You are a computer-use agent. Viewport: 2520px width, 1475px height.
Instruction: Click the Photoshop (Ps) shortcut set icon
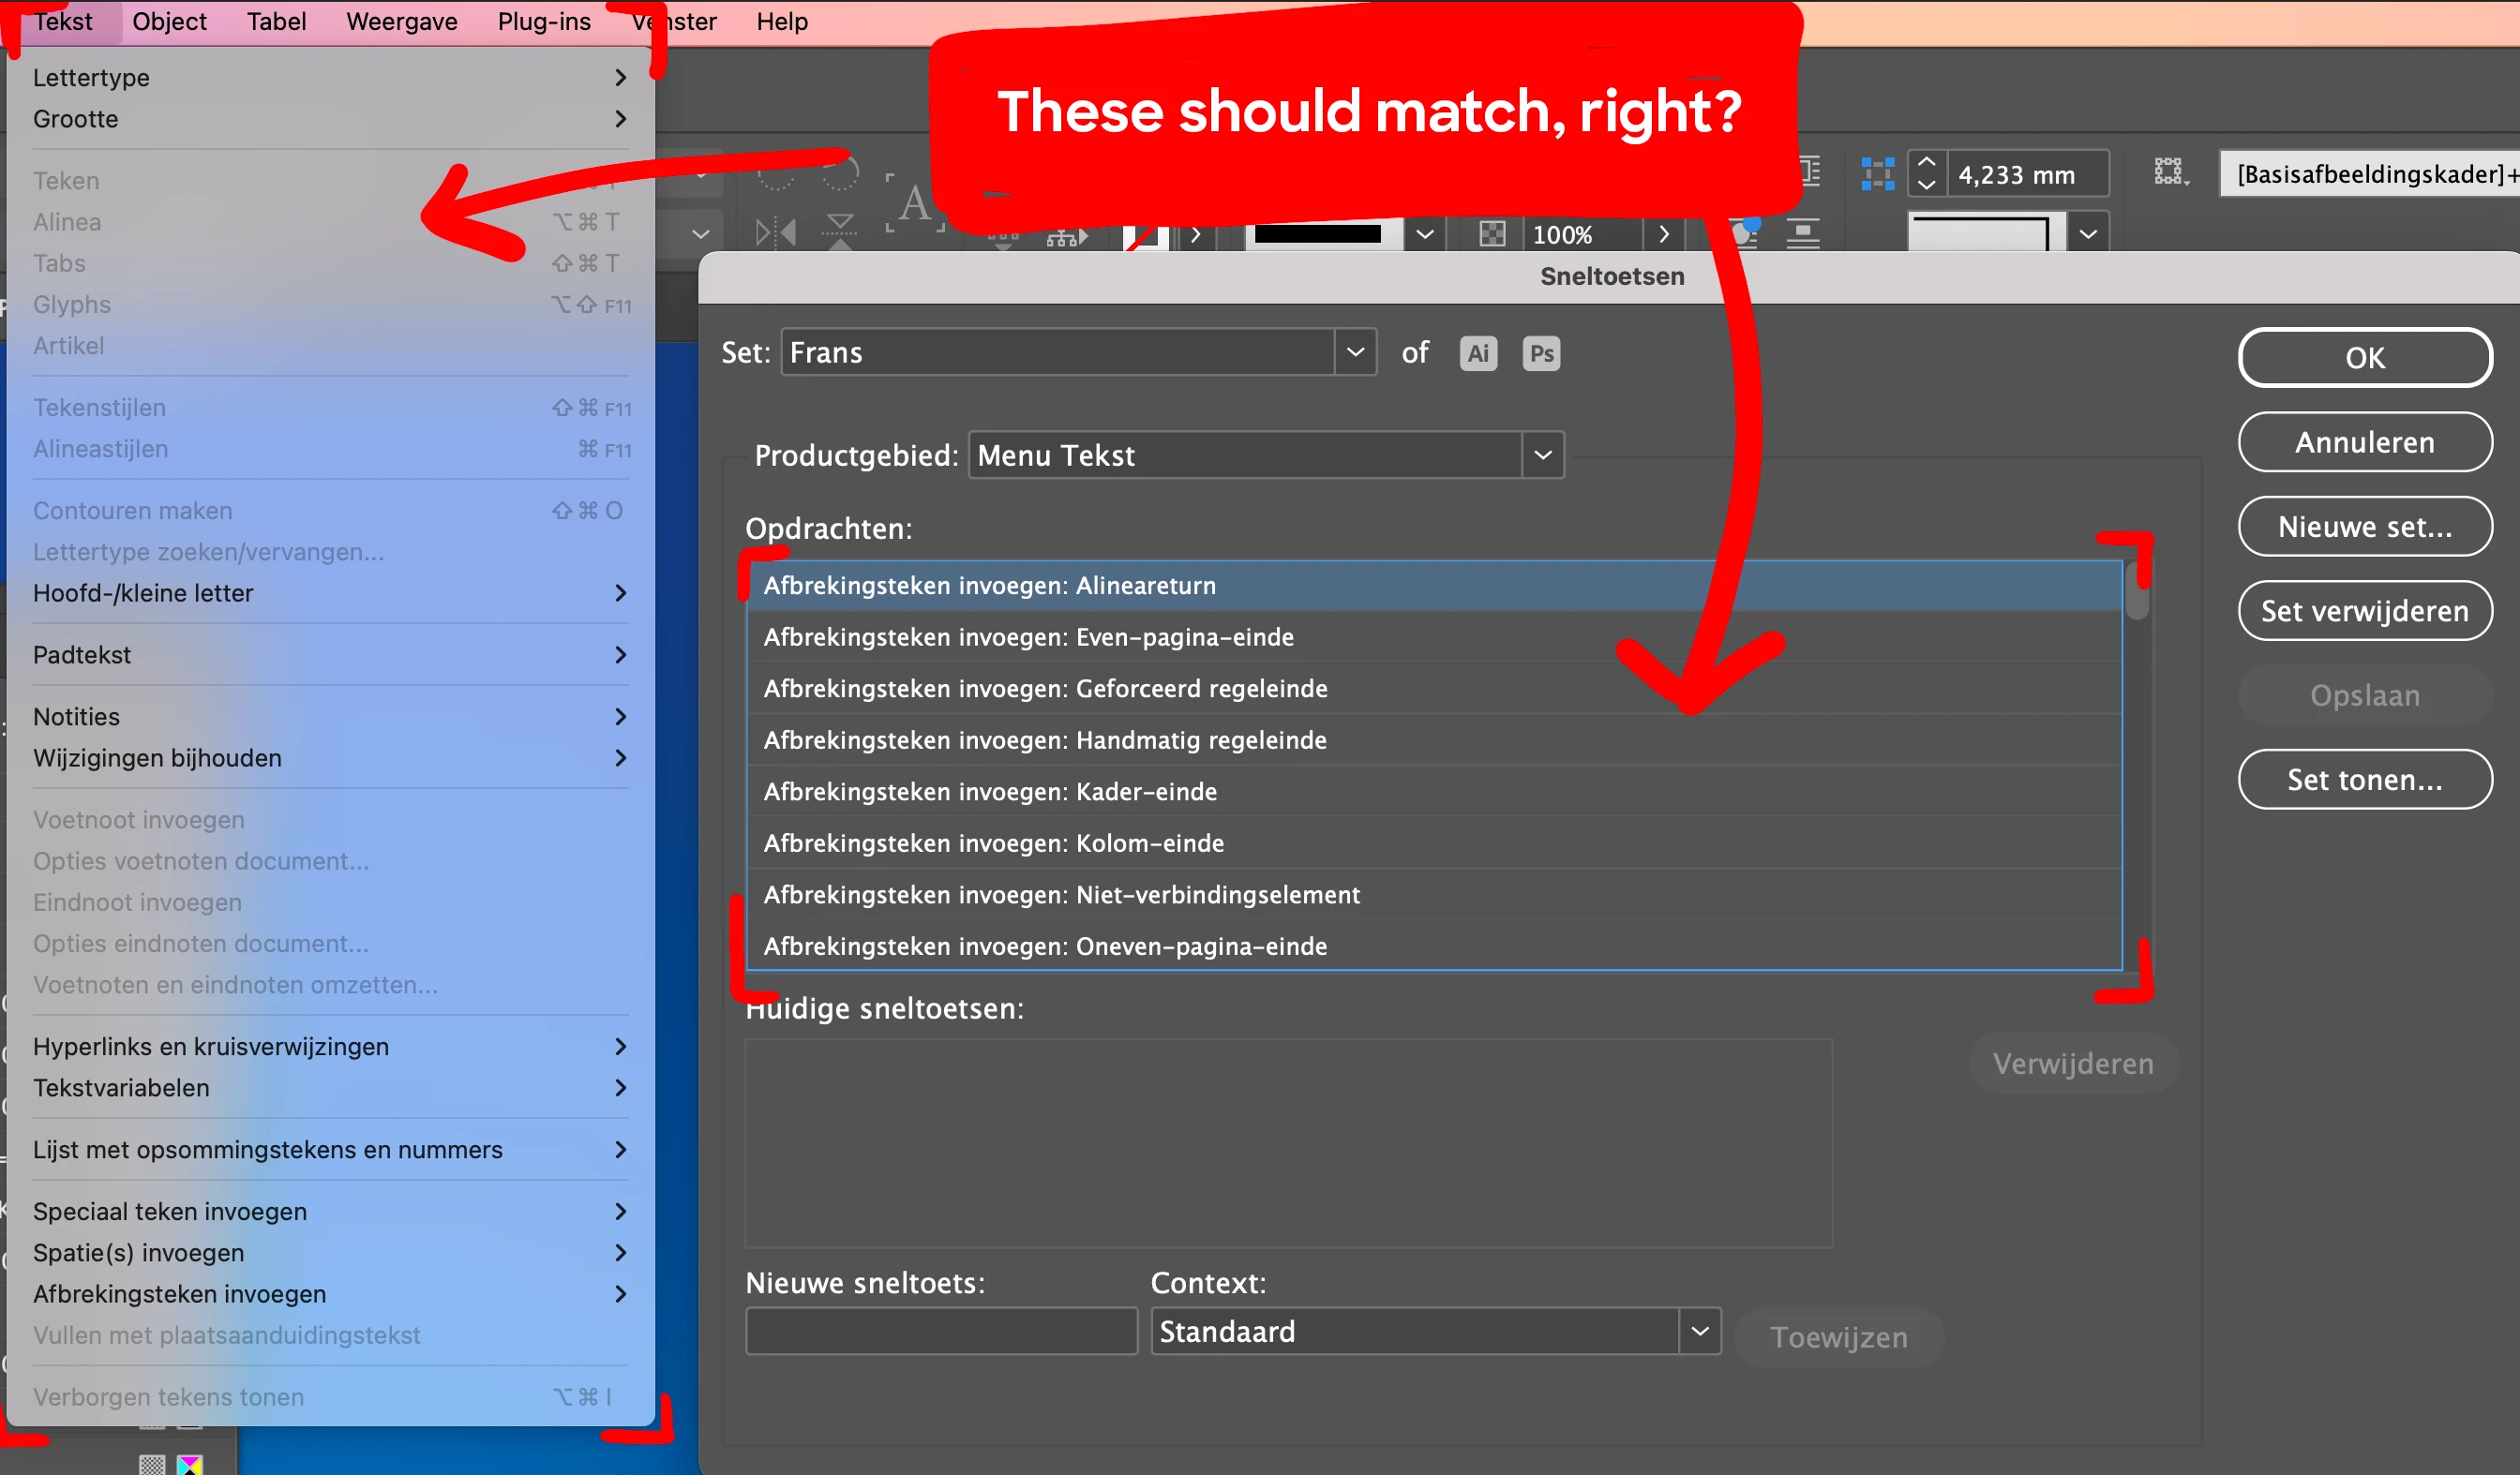1541,352
